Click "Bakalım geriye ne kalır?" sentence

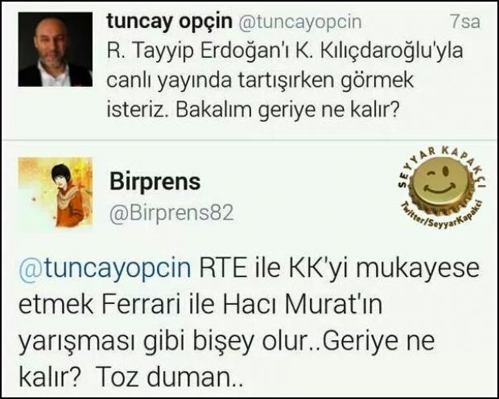click(287, 109)
